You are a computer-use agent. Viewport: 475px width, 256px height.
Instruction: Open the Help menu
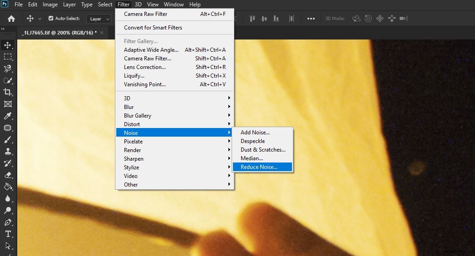click(x=195, y=5)
